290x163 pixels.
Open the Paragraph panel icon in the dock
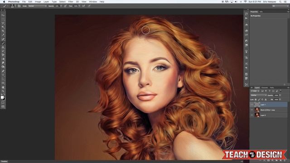(x=246, y=68)
